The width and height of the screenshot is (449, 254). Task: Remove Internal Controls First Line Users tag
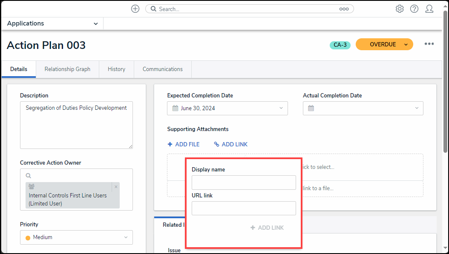(116, 187)
